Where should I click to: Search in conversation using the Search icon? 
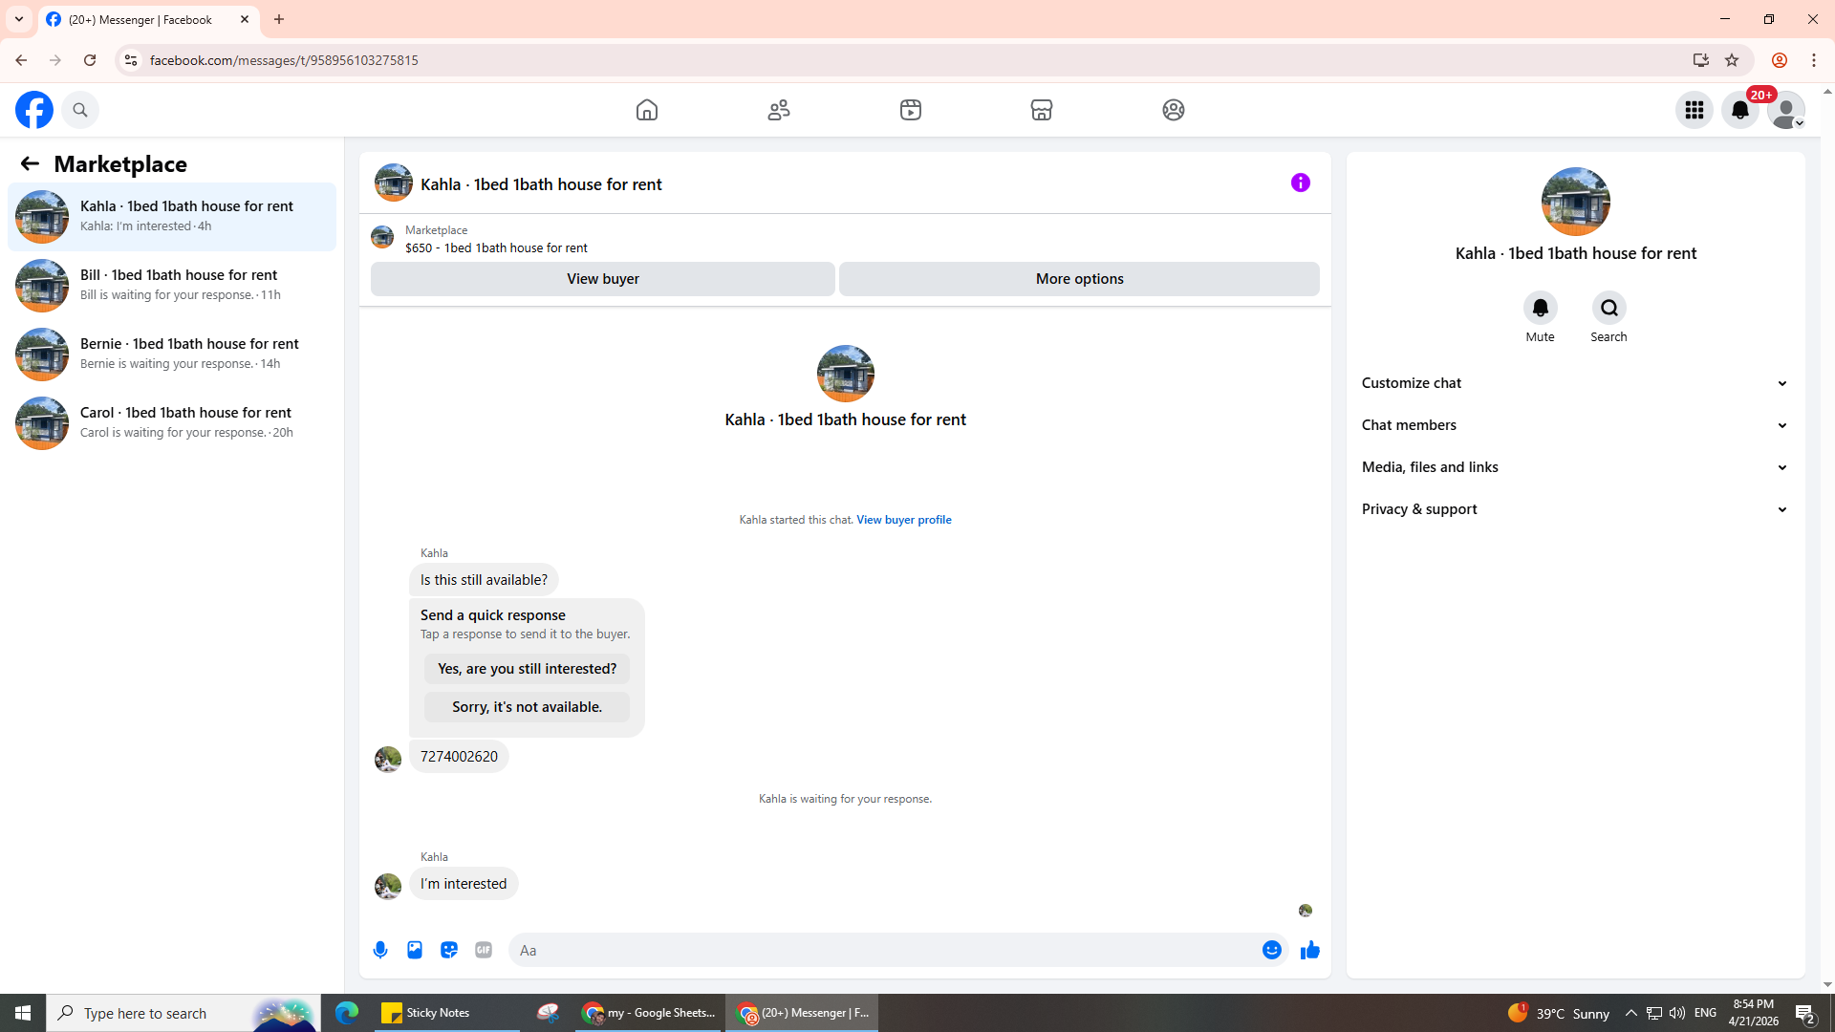tap(1609, 308)
